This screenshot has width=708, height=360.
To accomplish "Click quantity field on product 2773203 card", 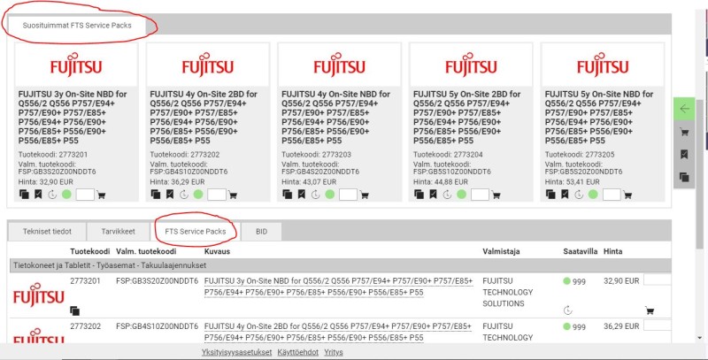I will point(348,195).
